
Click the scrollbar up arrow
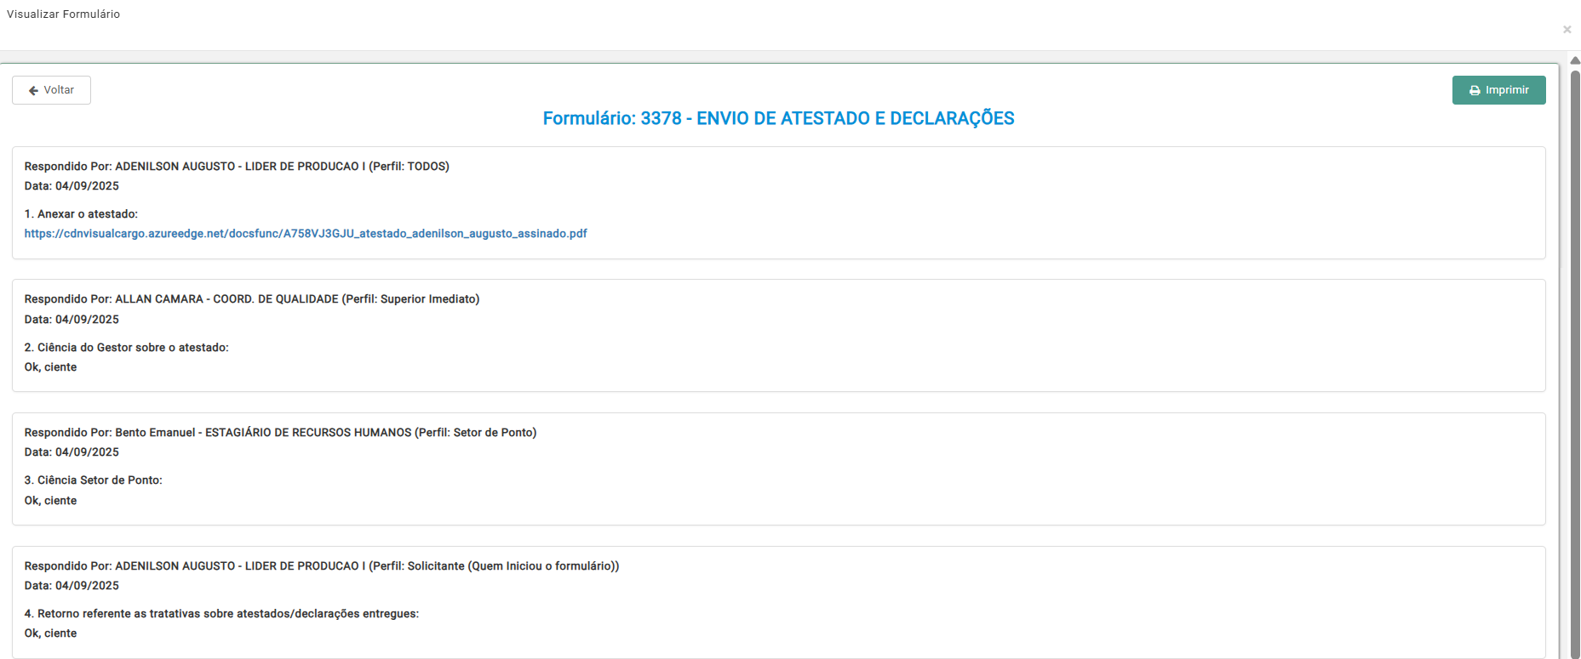pos(1575,60)
